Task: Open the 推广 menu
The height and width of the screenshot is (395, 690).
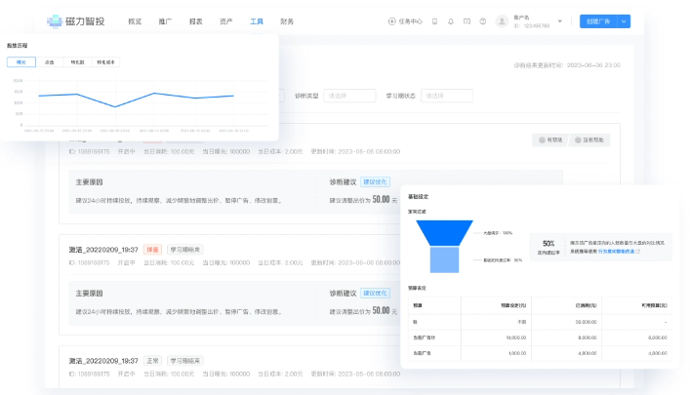Action: point(165,21)
